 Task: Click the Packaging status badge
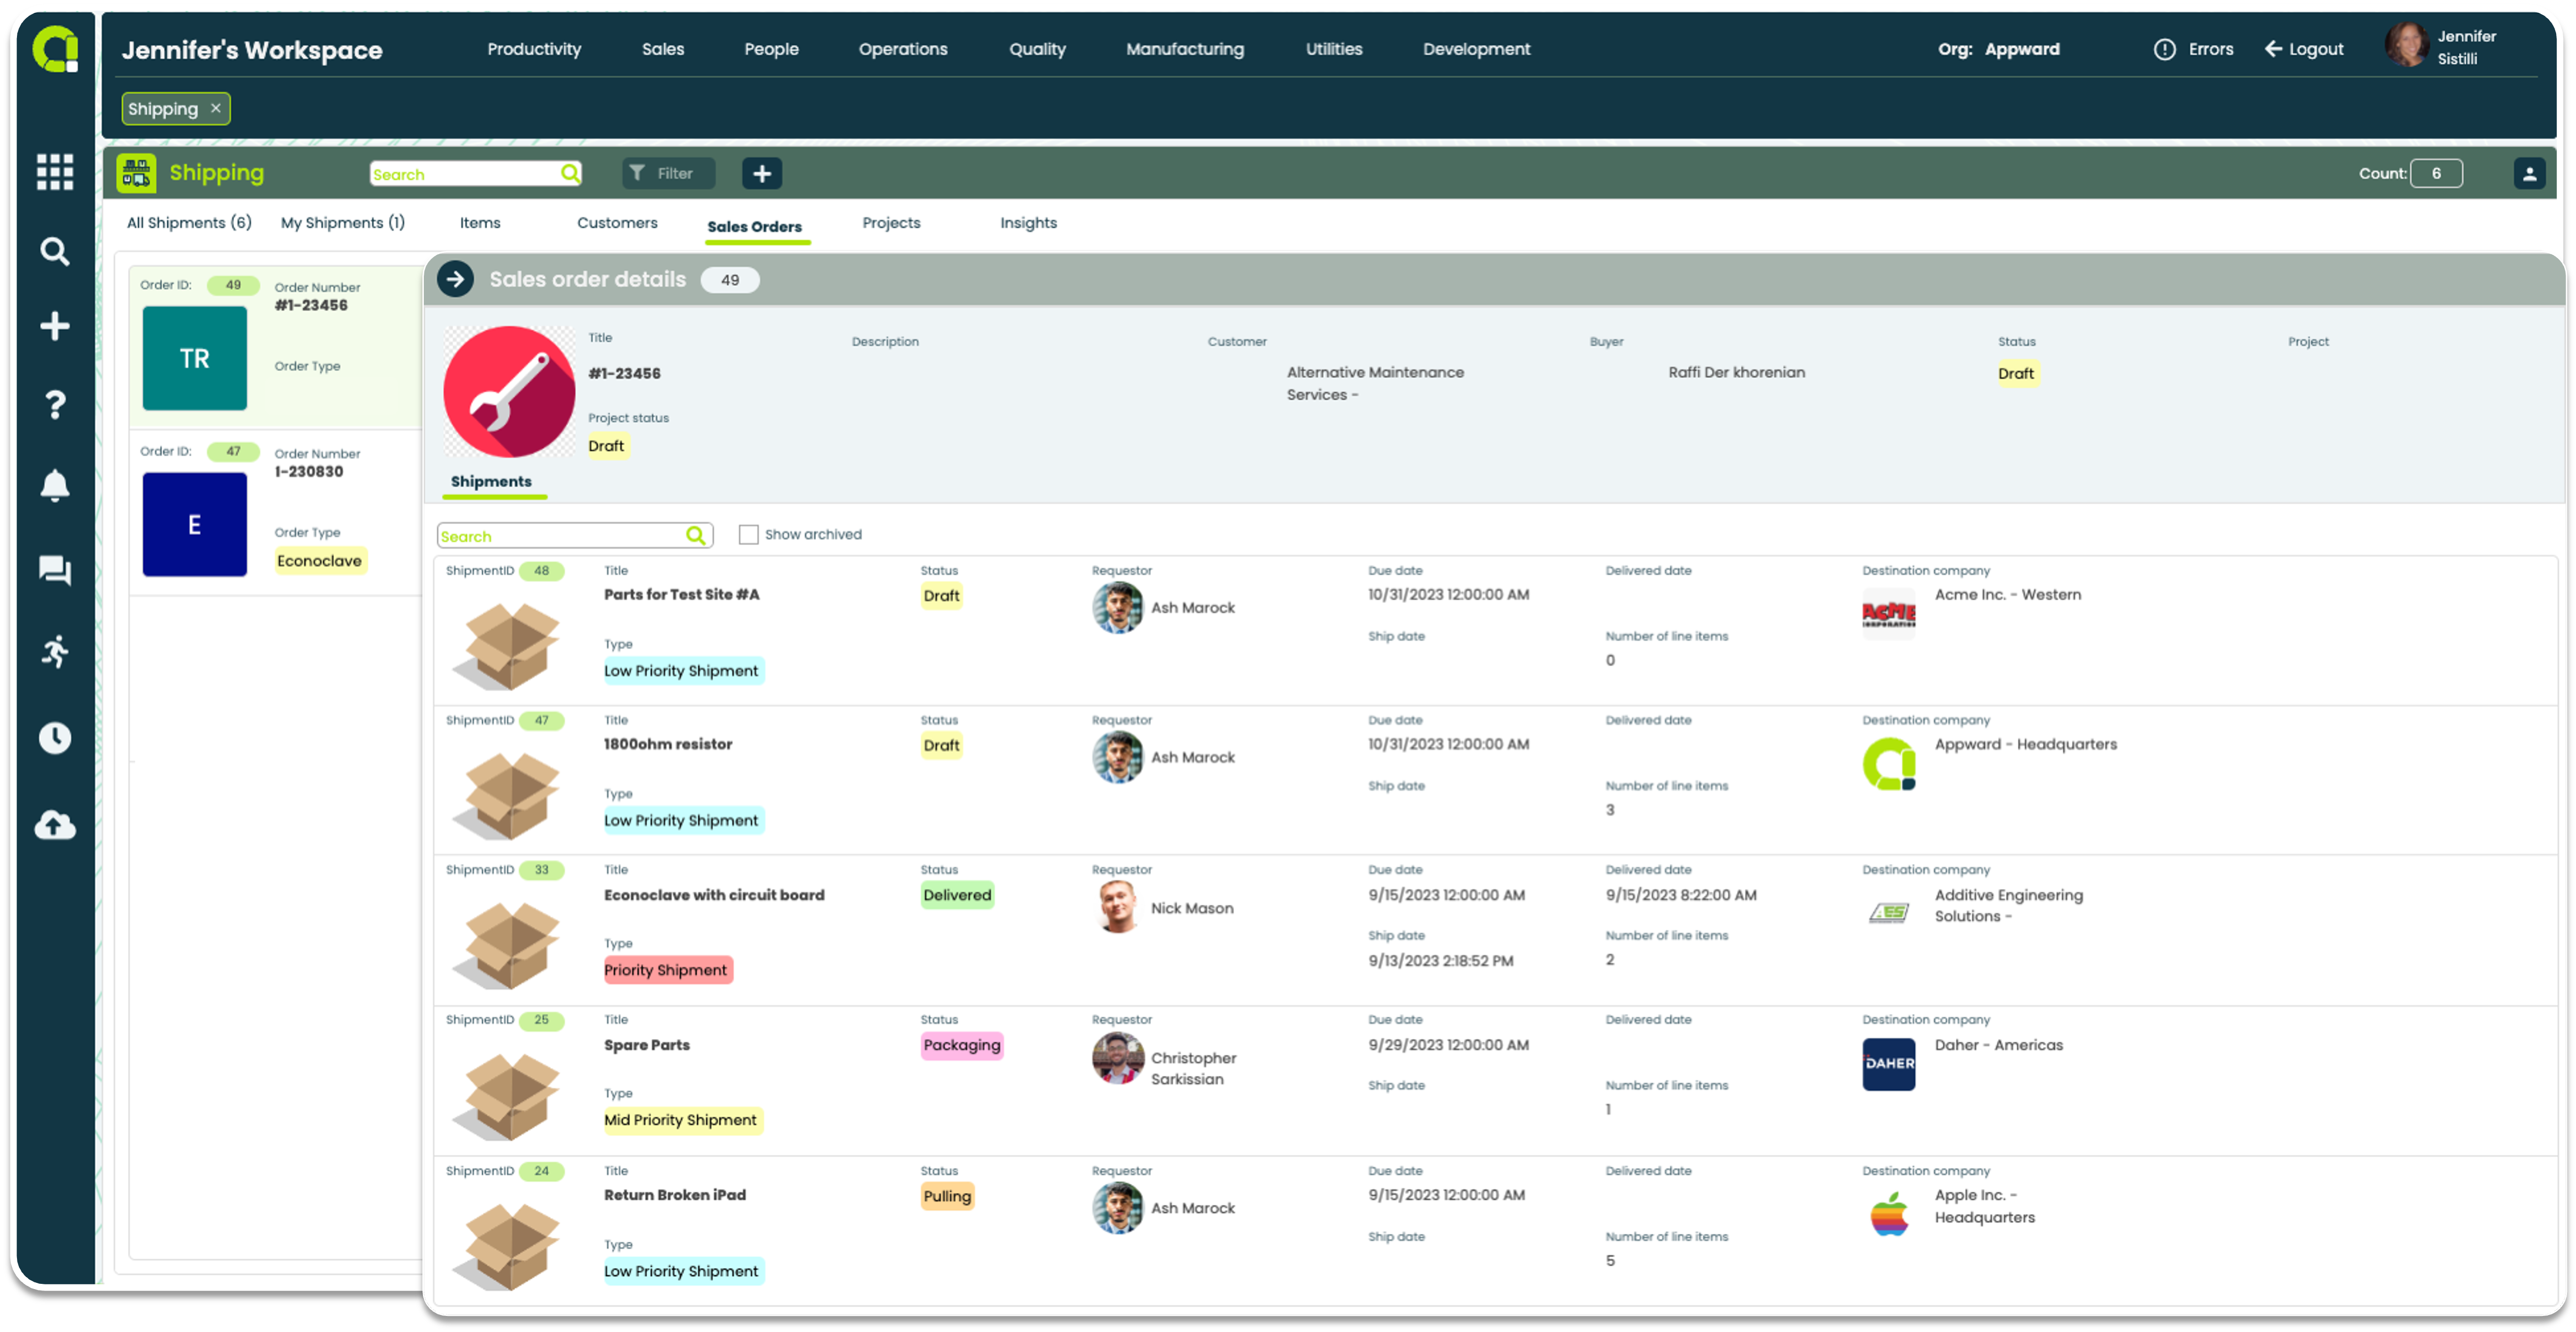961,1046
